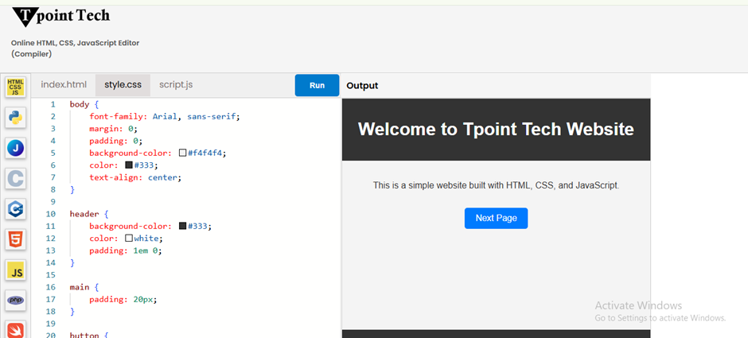Run the code with Run button
This screenshot has width=748, height=338.
(318, 85)
